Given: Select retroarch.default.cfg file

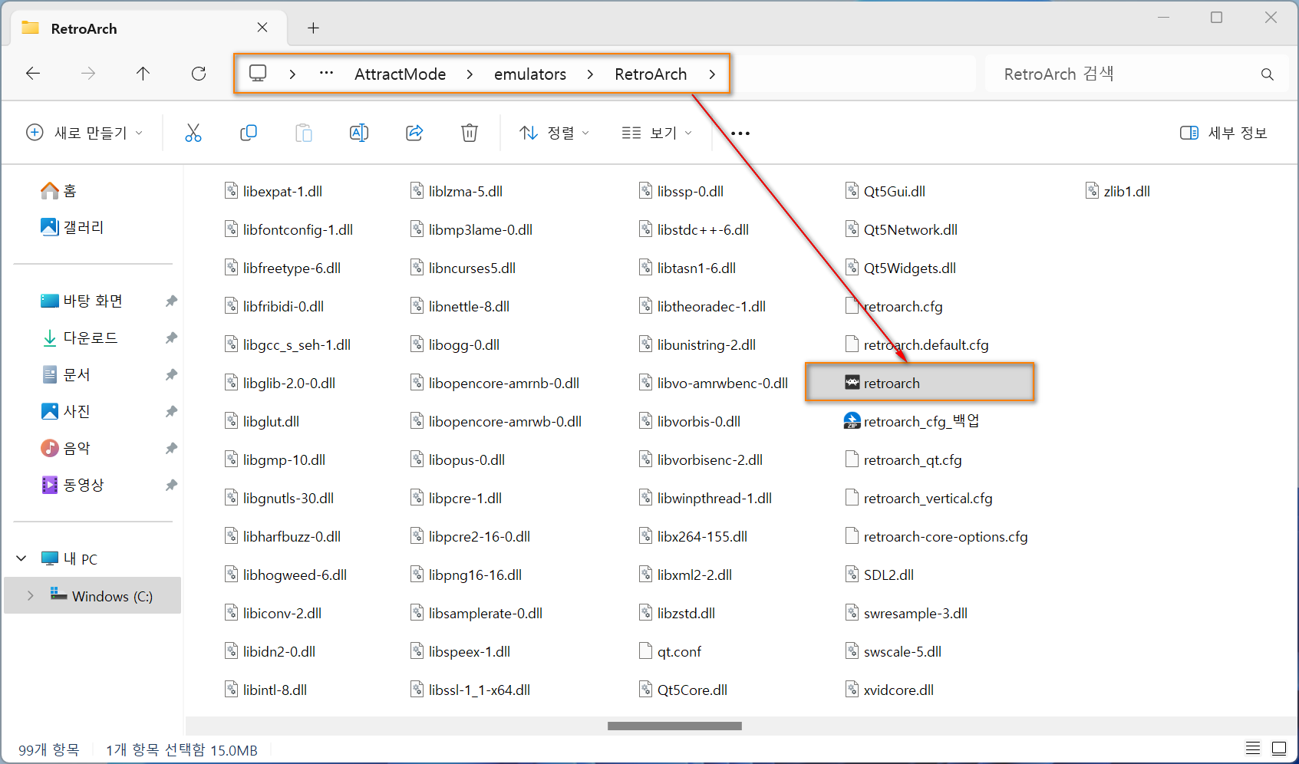Looking at the screenshot, I should [x=917, y=344].
